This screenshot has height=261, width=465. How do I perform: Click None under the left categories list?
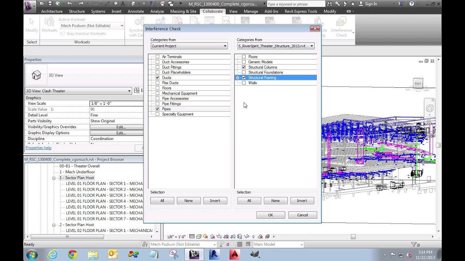(x=189, y=200)
